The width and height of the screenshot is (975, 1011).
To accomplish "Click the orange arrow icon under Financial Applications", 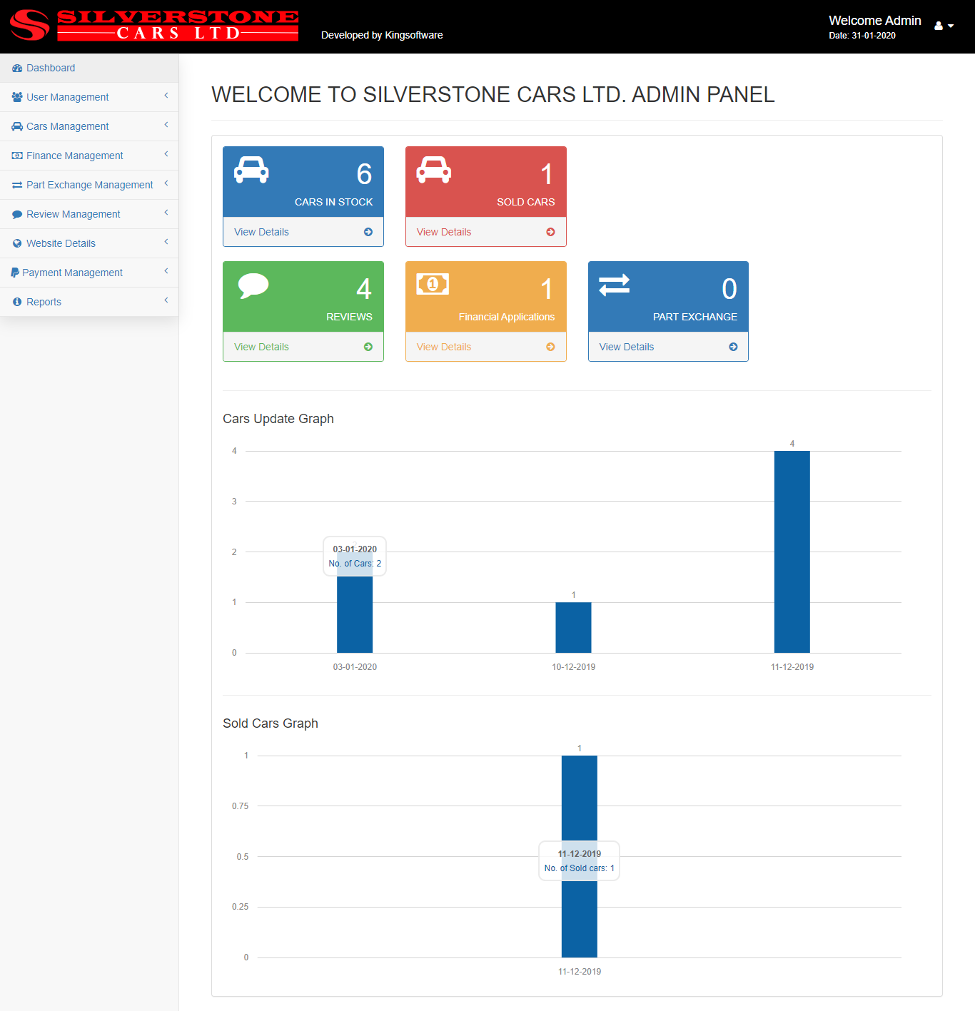I will (550, 347).
